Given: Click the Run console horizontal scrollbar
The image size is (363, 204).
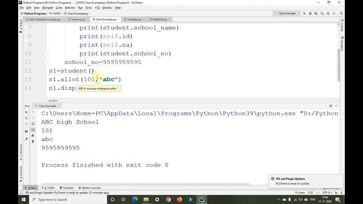Looking at the screenshot, I should 145,184.
